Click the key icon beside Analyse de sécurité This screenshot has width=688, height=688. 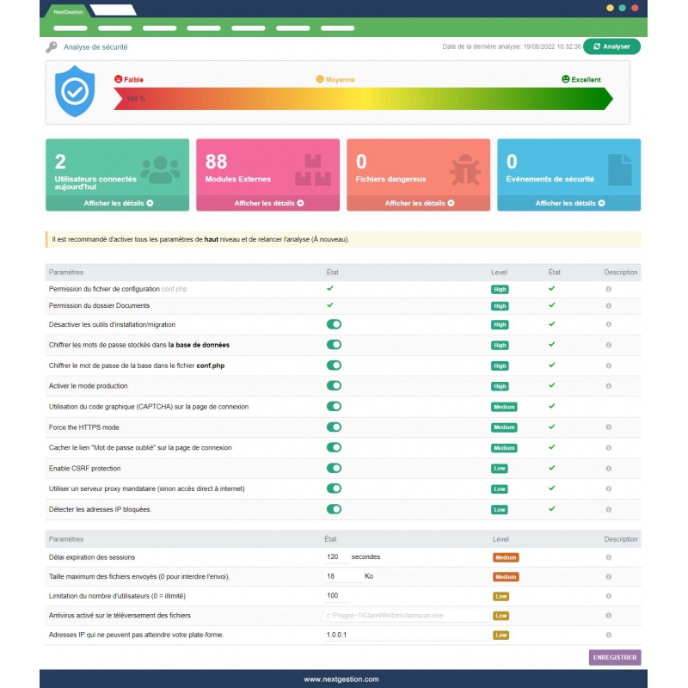pyautogui.click(x=52, y=47)
